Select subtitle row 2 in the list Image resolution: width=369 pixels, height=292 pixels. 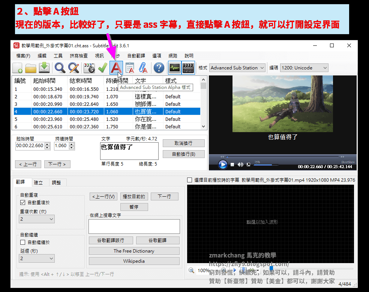[75, 96]
